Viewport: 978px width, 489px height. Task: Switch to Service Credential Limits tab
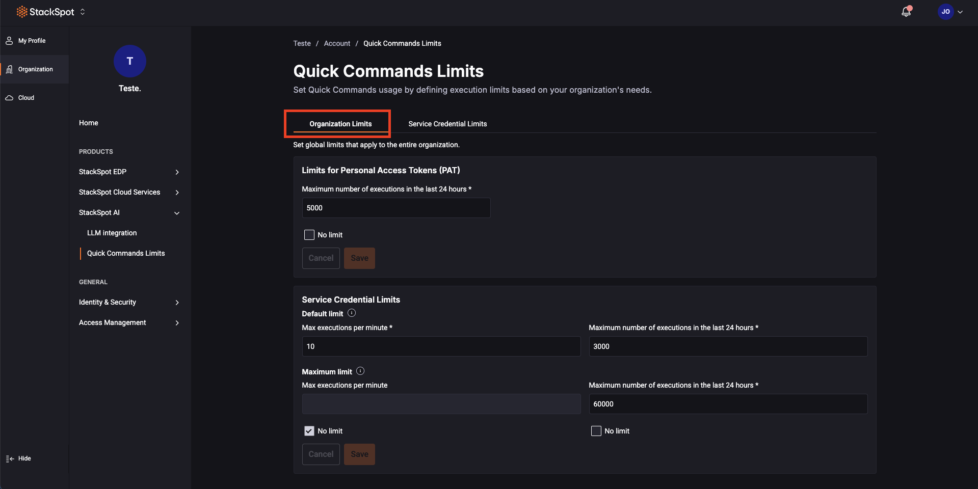point(447,124)
